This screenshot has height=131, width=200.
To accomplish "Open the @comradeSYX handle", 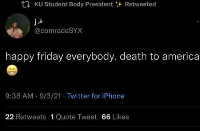I will click(x=58, y=31).
